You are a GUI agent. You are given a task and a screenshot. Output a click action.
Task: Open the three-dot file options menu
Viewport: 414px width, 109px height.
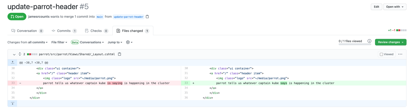tap(400, 54)
